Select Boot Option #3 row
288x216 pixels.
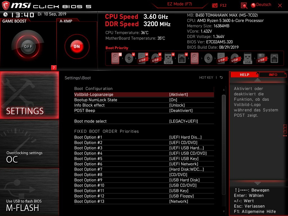tap(144, 148)
